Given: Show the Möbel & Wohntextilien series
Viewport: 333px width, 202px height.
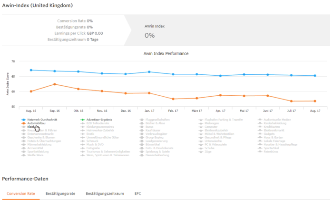Looking at the screenshot, I should [x=216, y=134].
